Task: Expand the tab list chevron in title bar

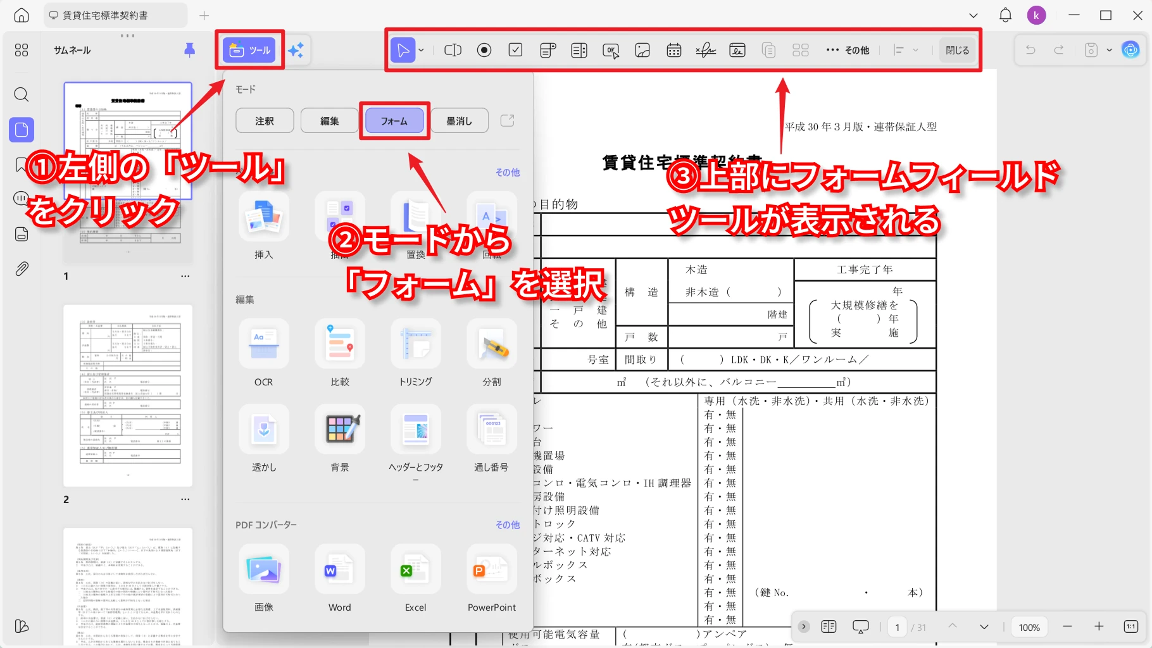Action: coord(974,15)
